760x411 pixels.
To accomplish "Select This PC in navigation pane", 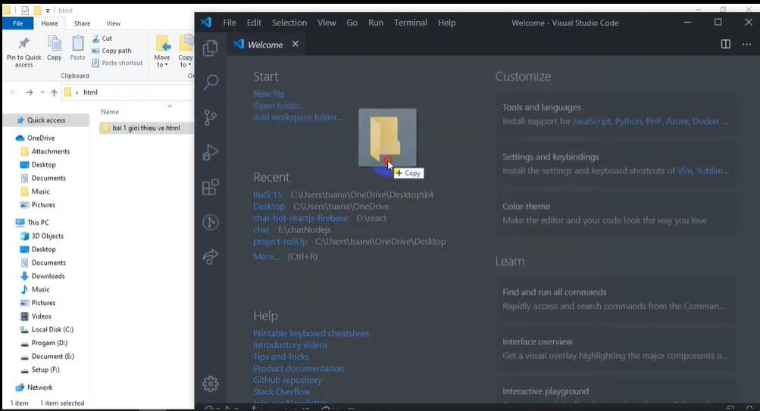I will click(38, 223).
